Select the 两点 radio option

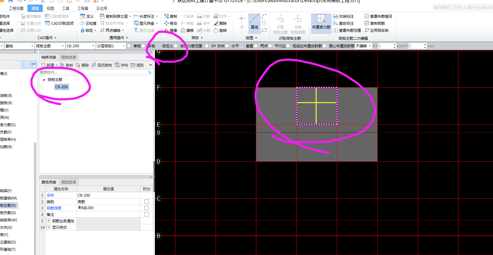point(256,46)
